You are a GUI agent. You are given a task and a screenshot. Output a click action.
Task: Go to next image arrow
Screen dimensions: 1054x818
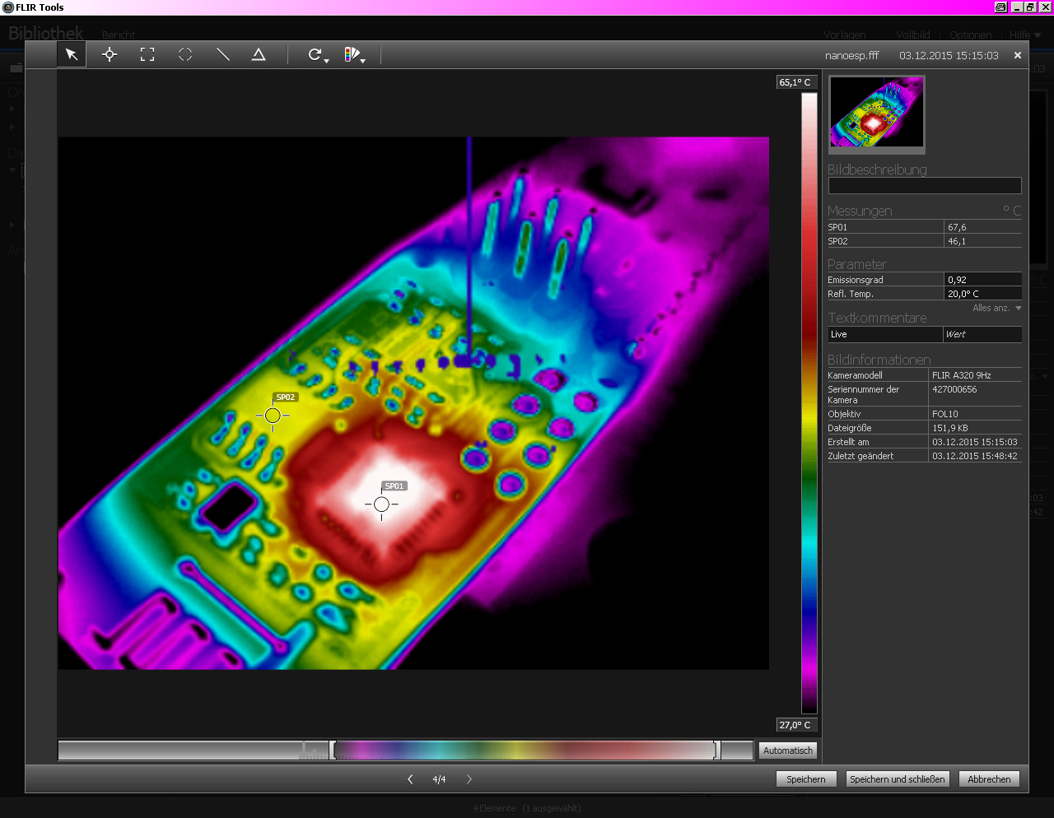469,779
